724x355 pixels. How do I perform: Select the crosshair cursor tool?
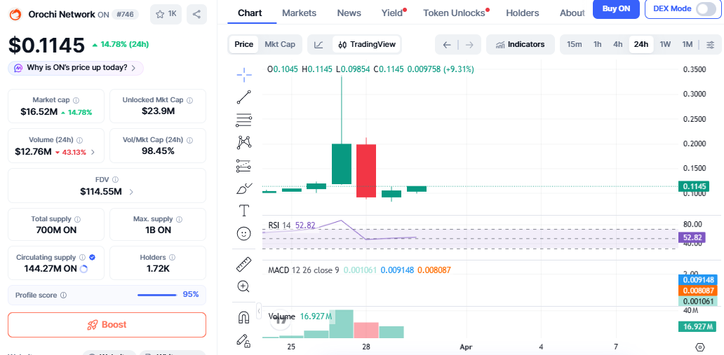tap(244, 75)
